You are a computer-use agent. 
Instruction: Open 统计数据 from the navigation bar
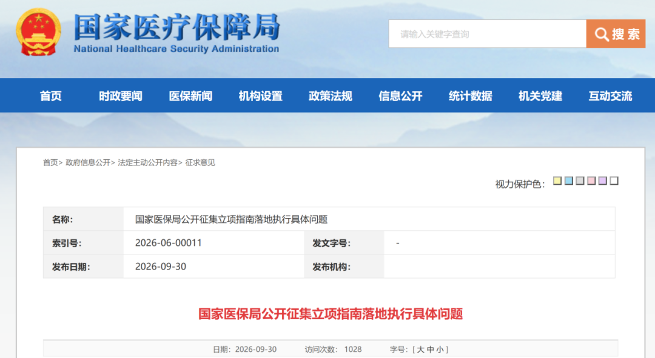point(471,96)
